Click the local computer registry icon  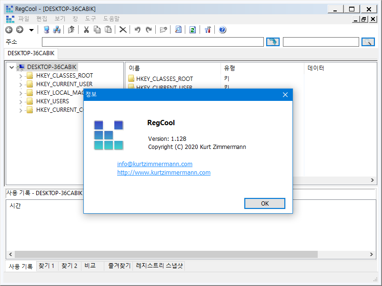tap(46, 30)
